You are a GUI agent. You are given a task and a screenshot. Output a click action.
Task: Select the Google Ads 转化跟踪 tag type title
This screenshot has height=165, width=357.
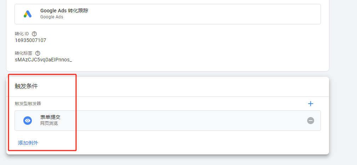point(64,11)
